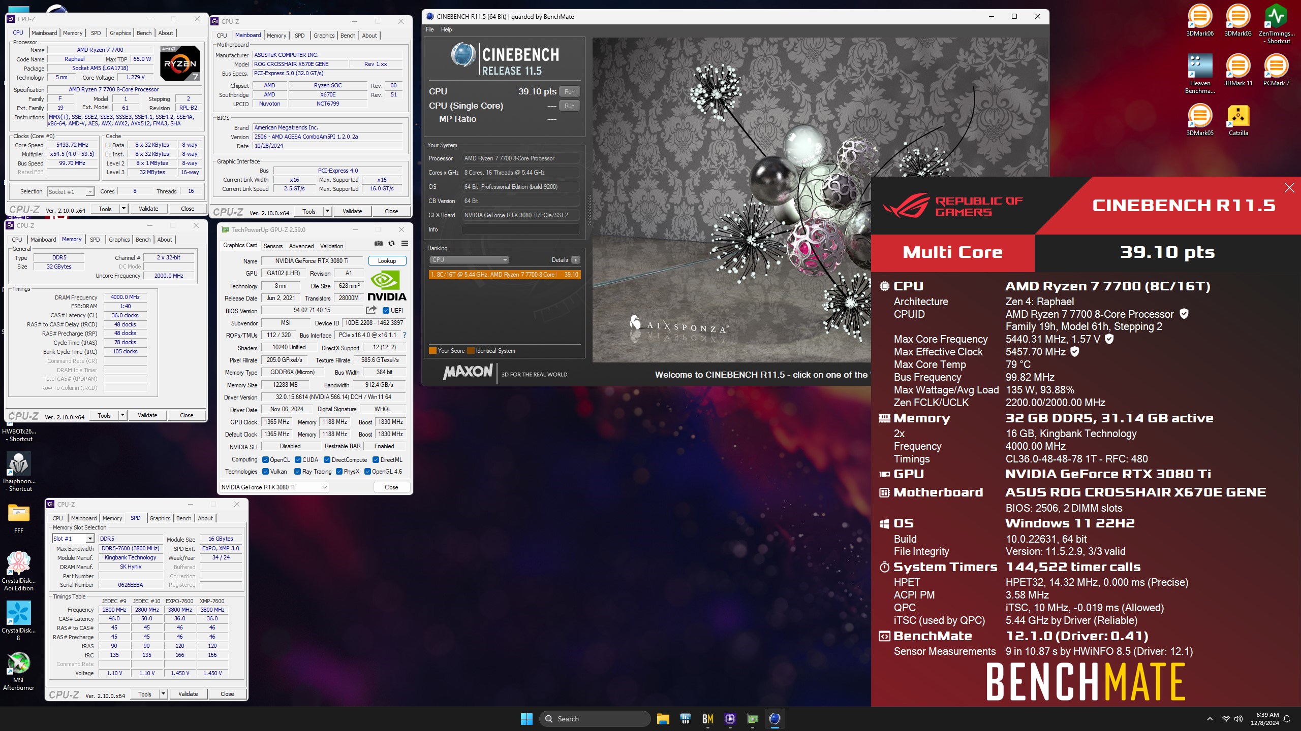Switch to Advanced tab in GPU-Z
Viewport: 1301px width, 731px height.
(x=301, y=246)
